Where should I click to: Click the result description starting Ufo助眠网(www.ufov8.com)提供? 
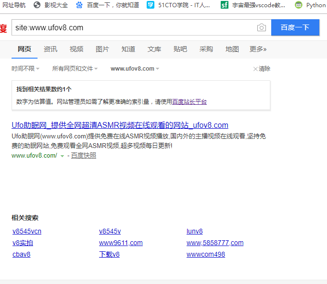[138, 141]
